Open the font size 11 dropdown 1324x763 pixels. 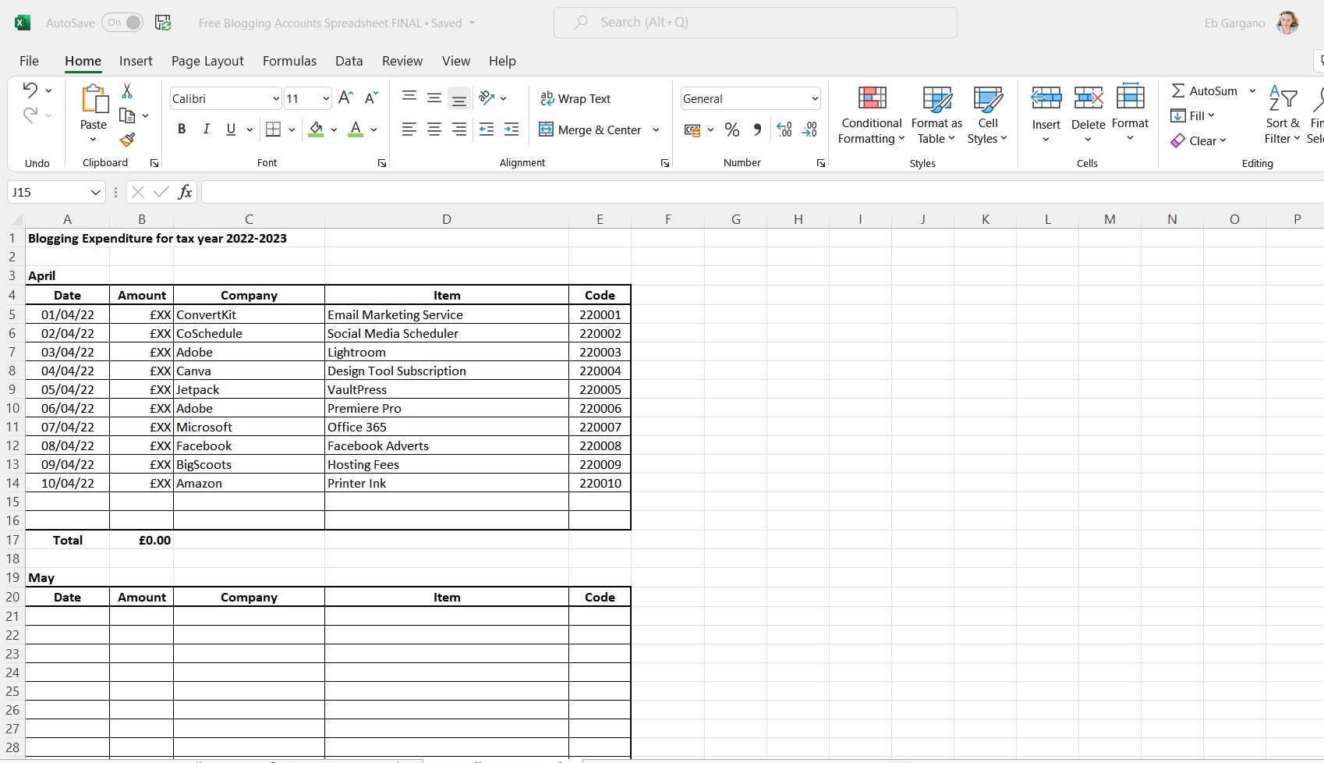click(x=325, y=98)
